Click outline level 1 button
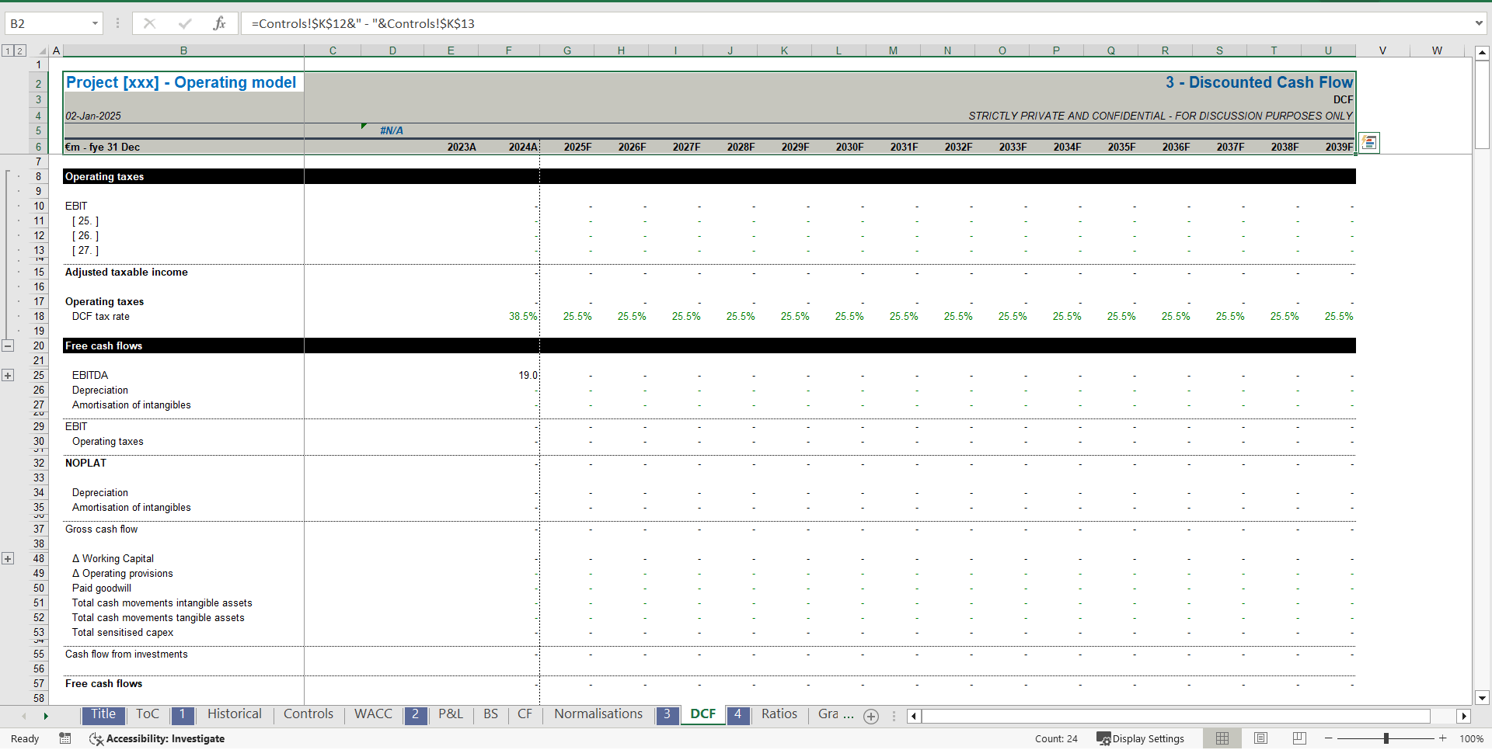 7,50
